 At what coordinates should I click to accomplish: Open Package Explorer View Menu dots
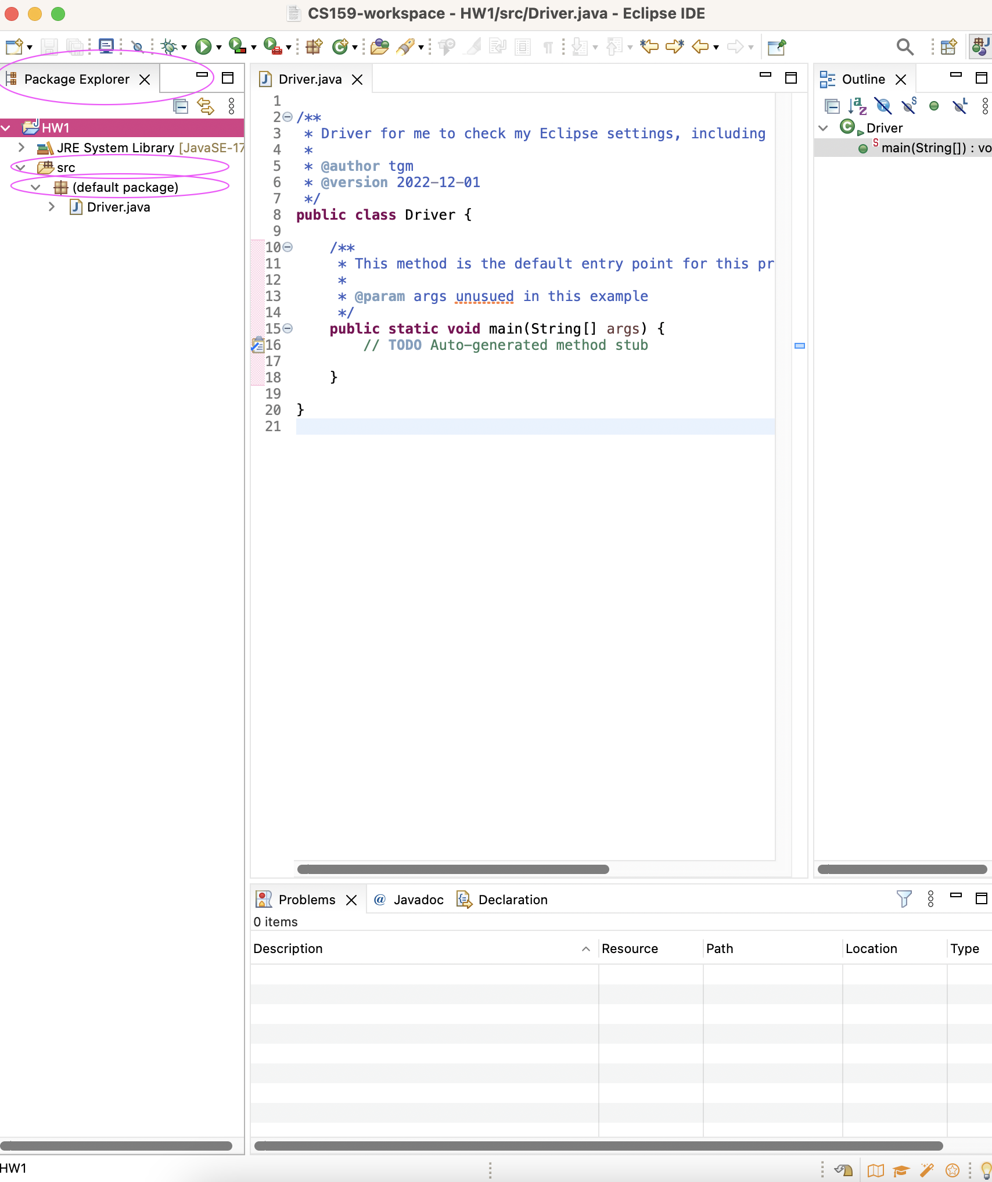[231, 106]
